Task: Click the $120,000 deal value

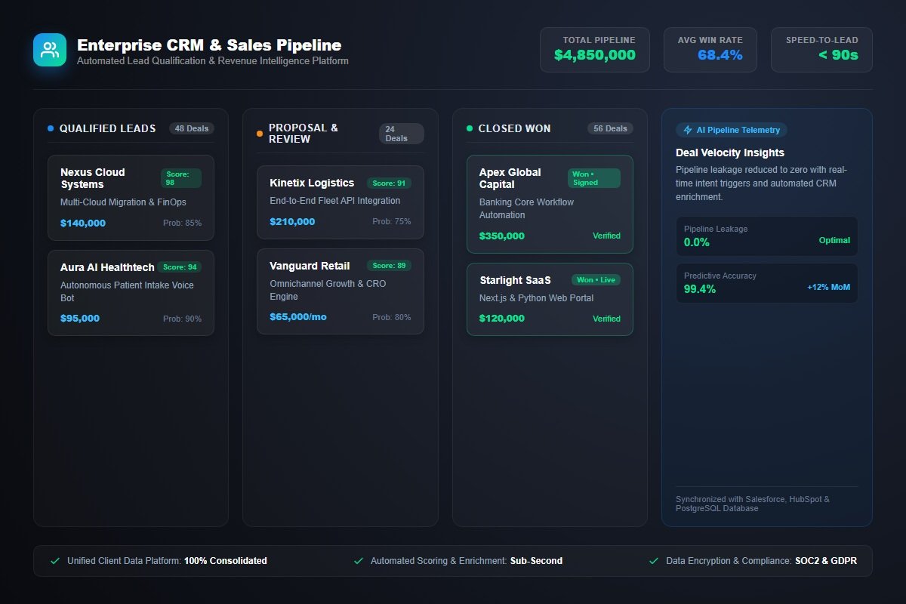Action: pyautogui.click(x=502, y=318)
